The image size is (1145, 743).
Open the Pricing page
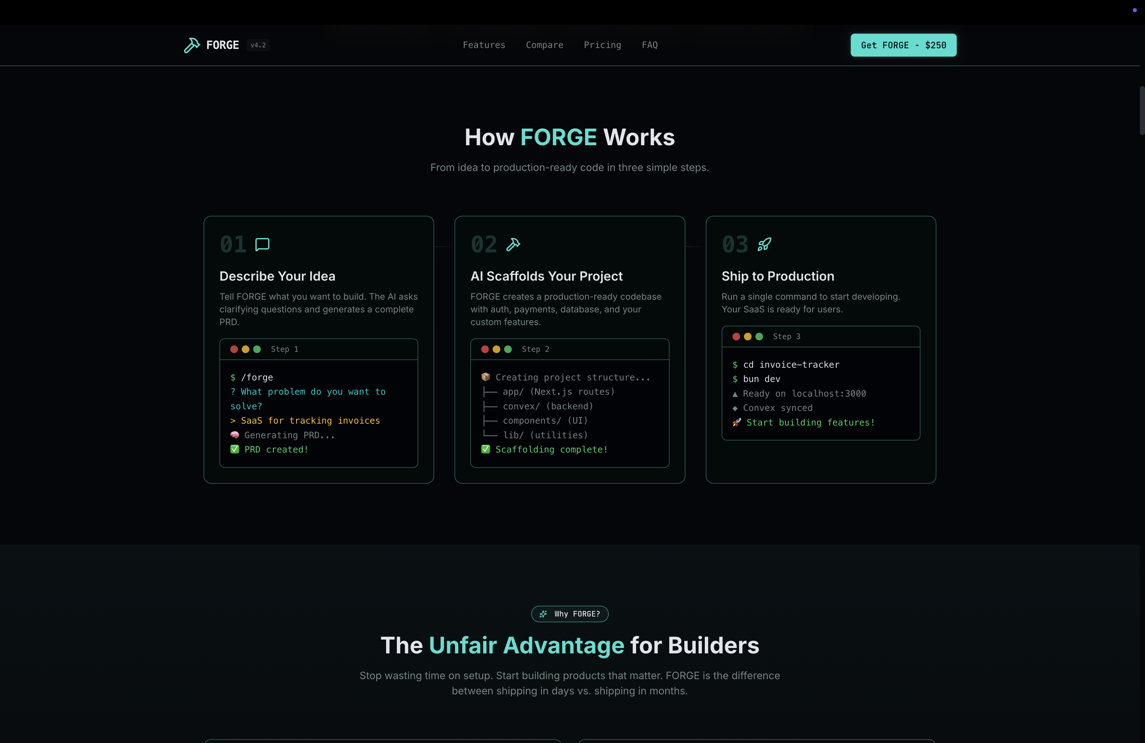pyautogui.click(x=602, y=45)
